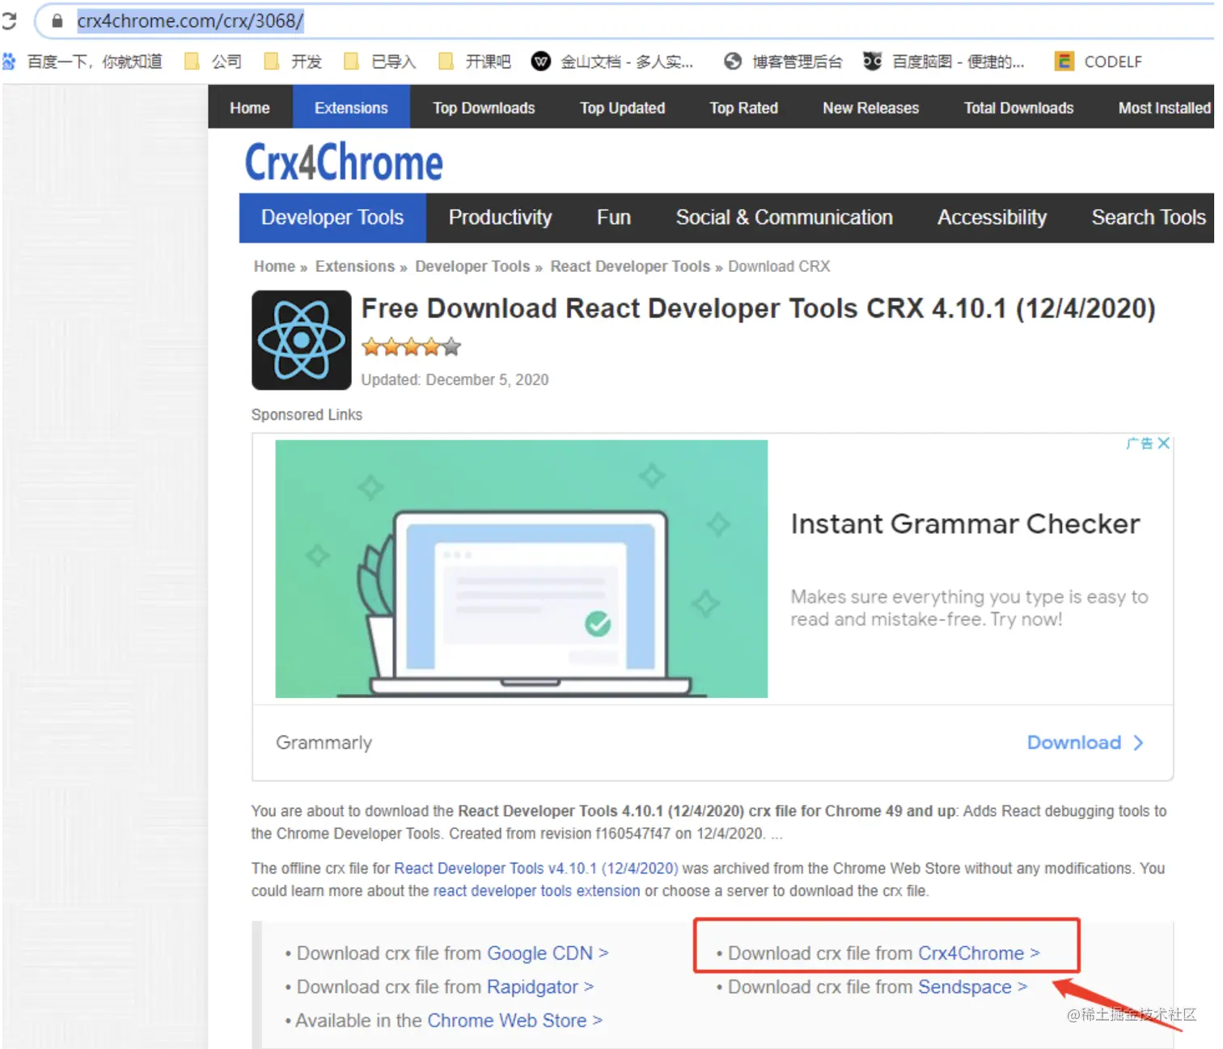Open Top Rated page

tap(744, 108)
